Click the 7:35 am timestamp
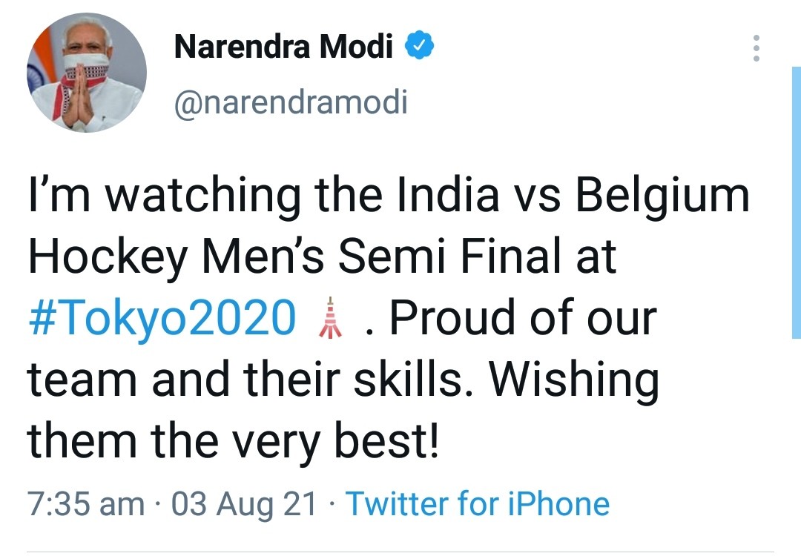 point(85,504)
